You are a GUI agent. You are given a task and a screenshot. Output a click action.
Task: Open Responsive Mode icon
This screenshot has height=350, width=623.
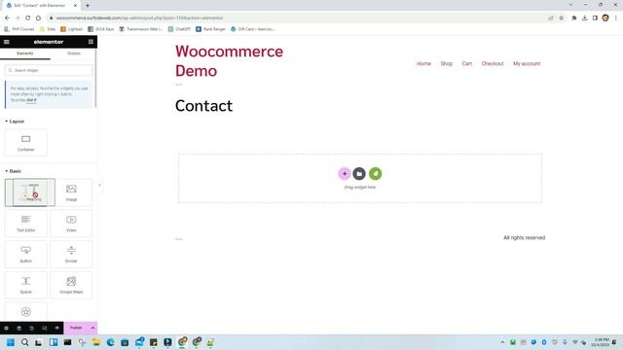(45, 329)
